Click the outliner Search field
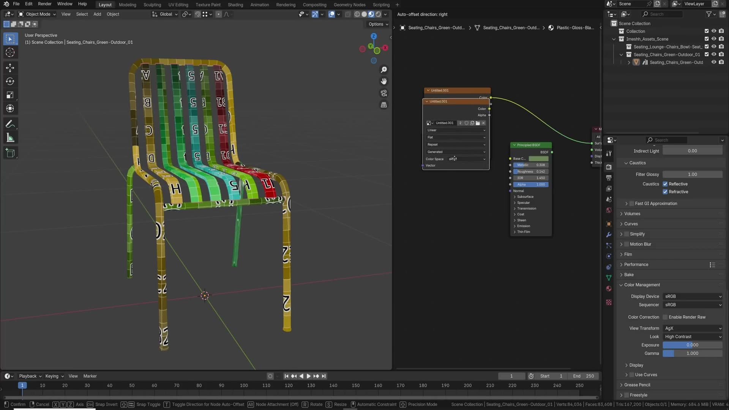The height and width of the screenshot is (410, 729). [x=661, y=14]
